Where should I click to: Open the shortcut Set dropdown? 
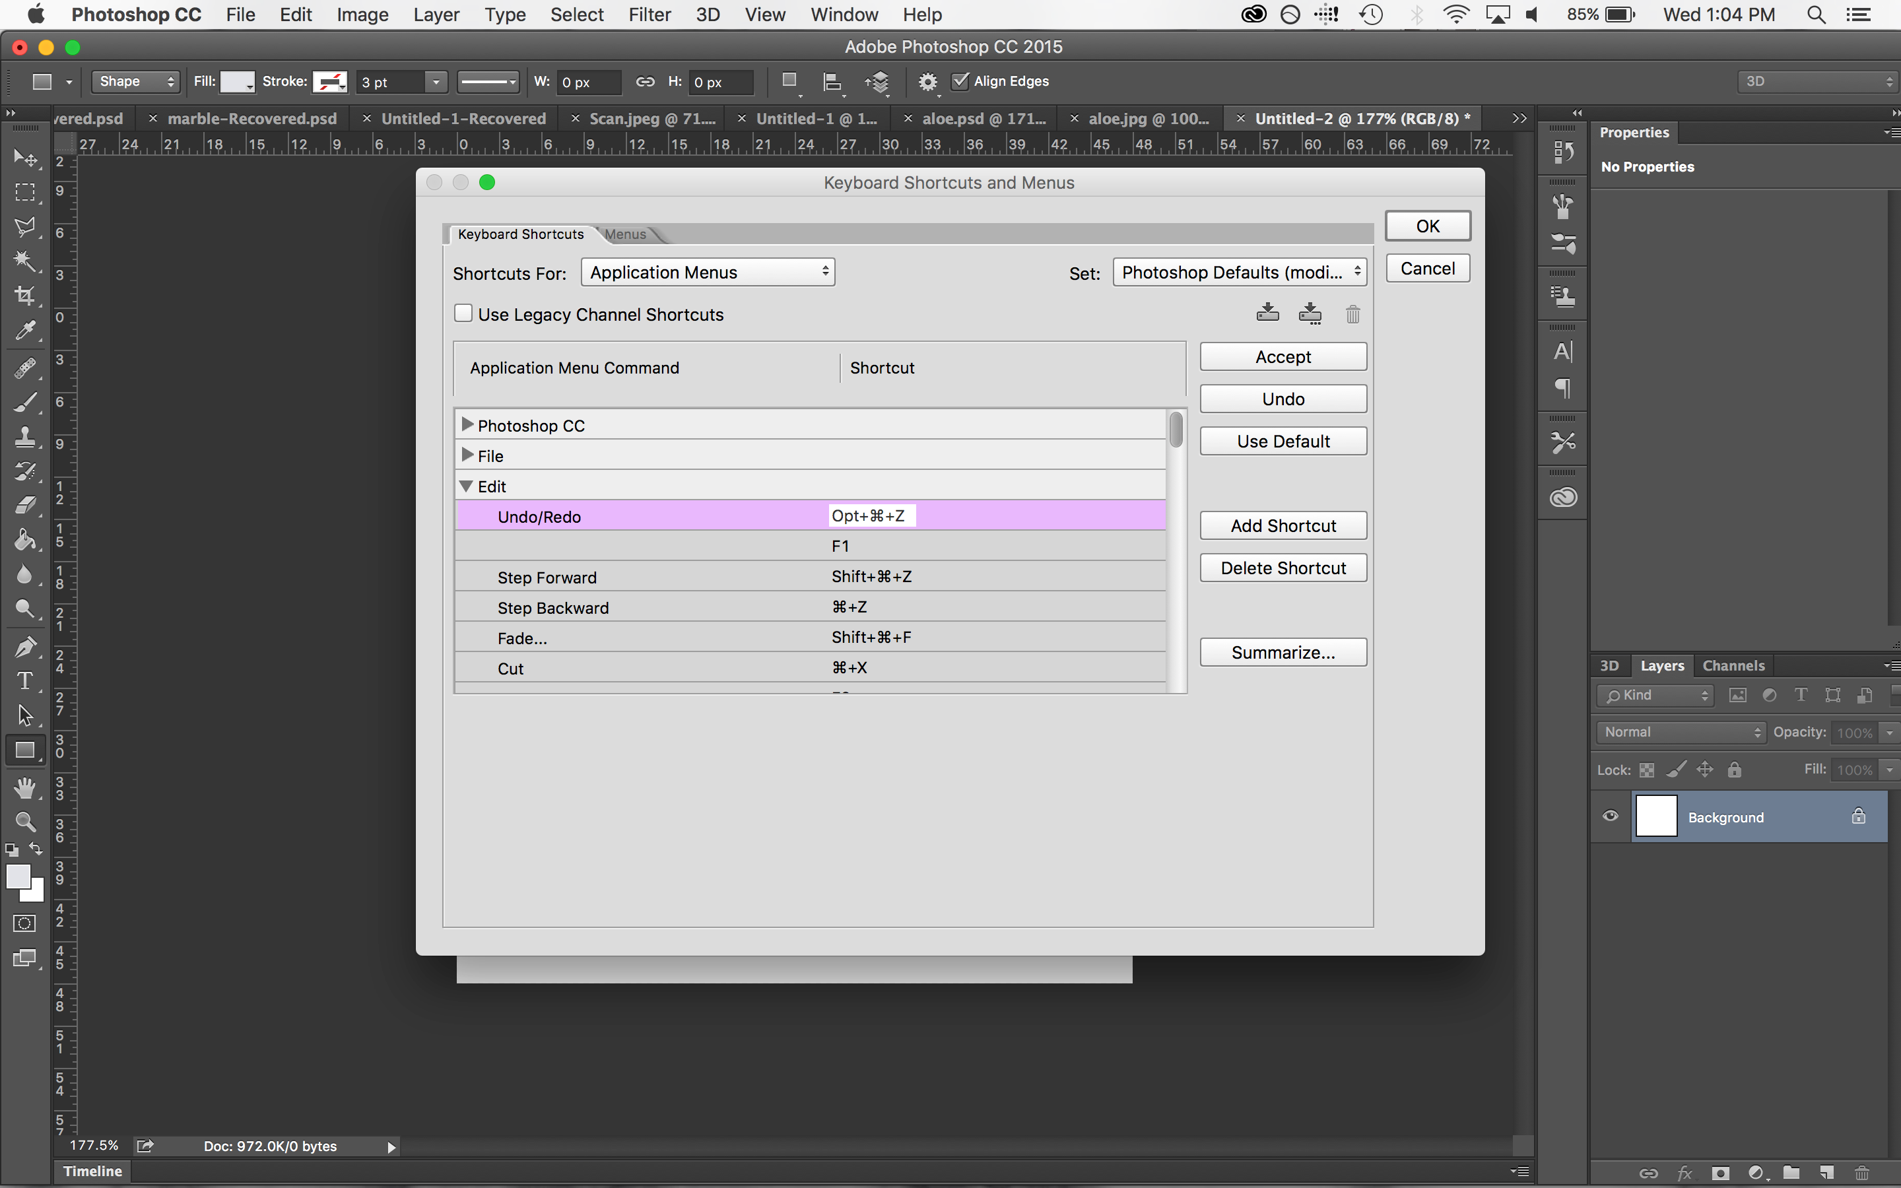pos(1240,272)
